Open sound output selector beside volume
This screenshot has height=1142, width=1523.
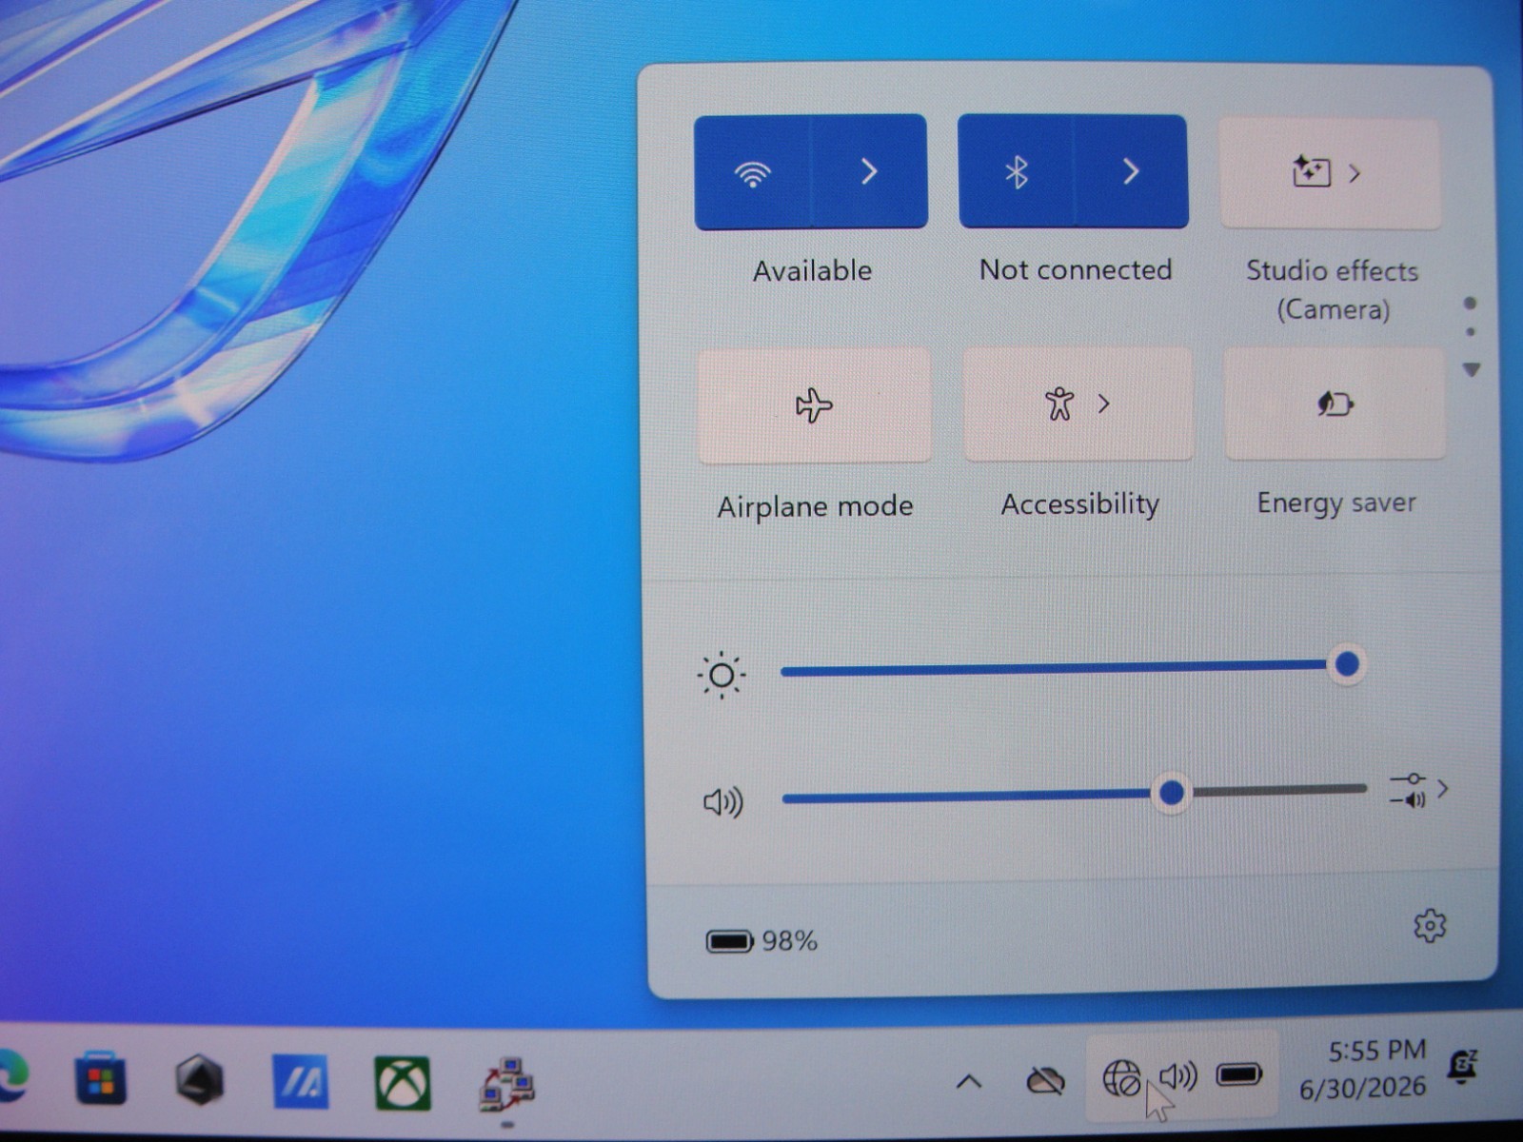tap(1418, 790)
